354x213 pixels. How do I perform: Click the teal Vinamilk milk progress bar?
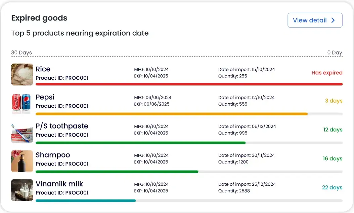point(86,201)
